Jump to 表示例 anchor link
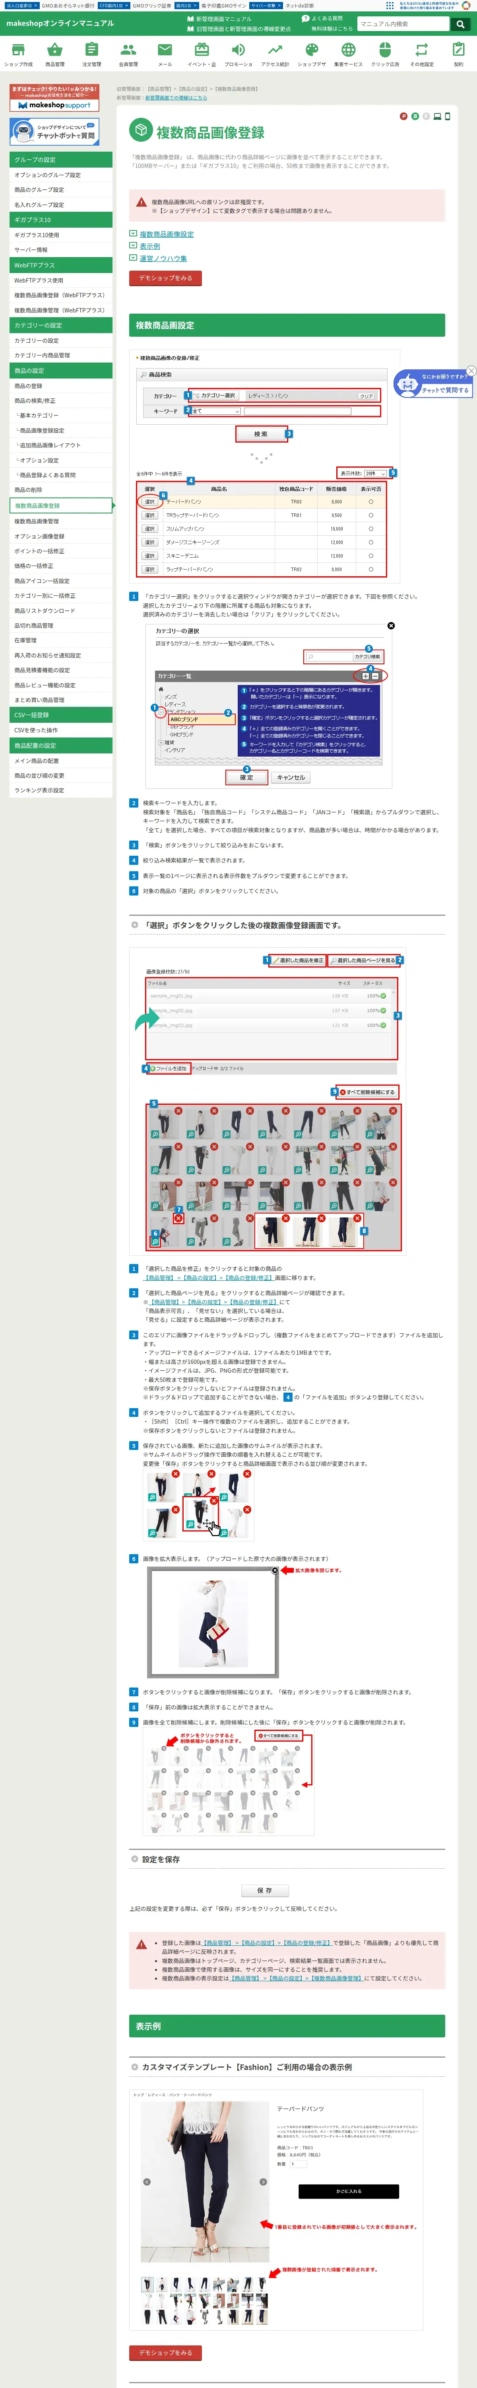This screenshot has width=477, height=2388. point(150,247)
